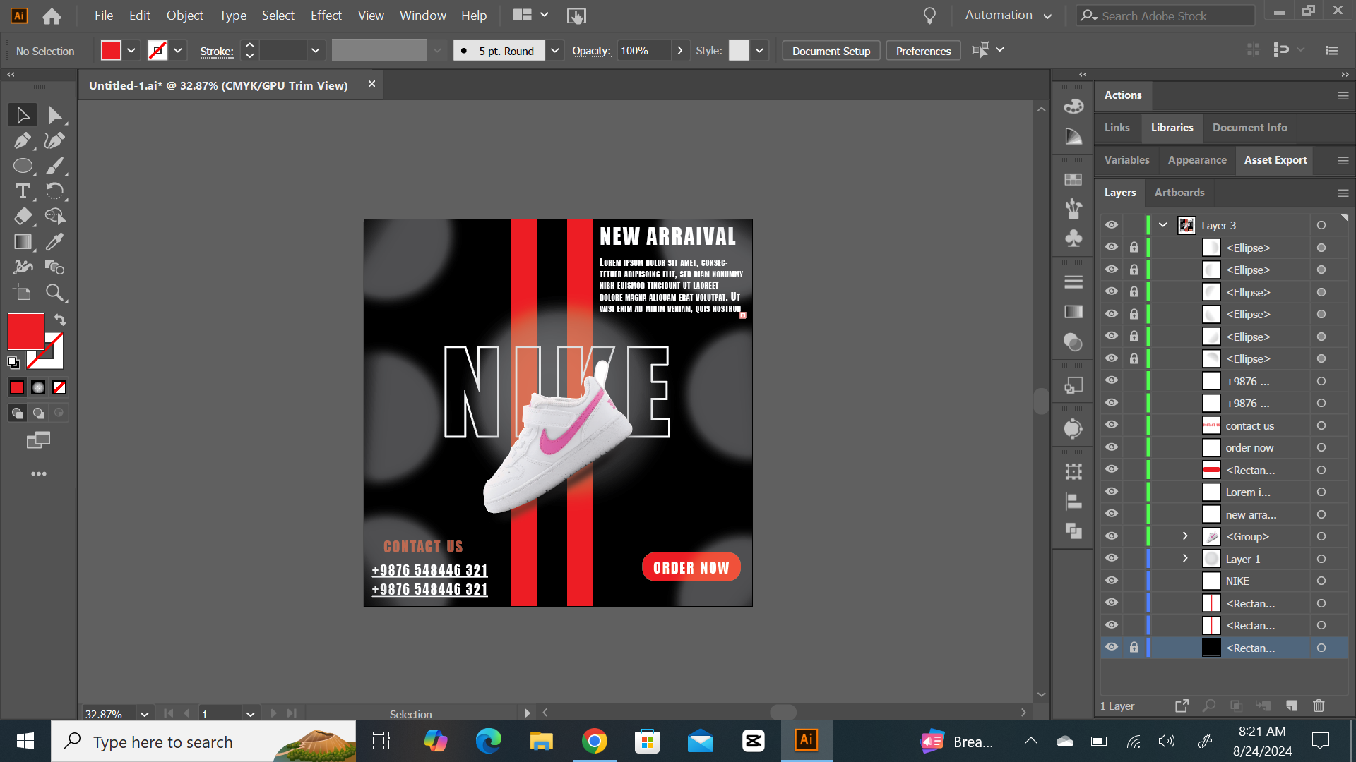
Task: Unlock the selected black Rectangle layer
Action: pyautogui.click(x=1134, y=648)
